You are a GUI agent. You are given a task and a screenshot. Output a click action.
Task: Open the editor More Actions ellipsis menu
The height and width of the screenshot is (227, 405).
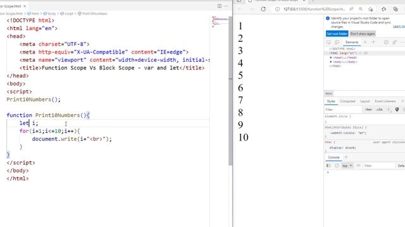click(x=227, y=6)
